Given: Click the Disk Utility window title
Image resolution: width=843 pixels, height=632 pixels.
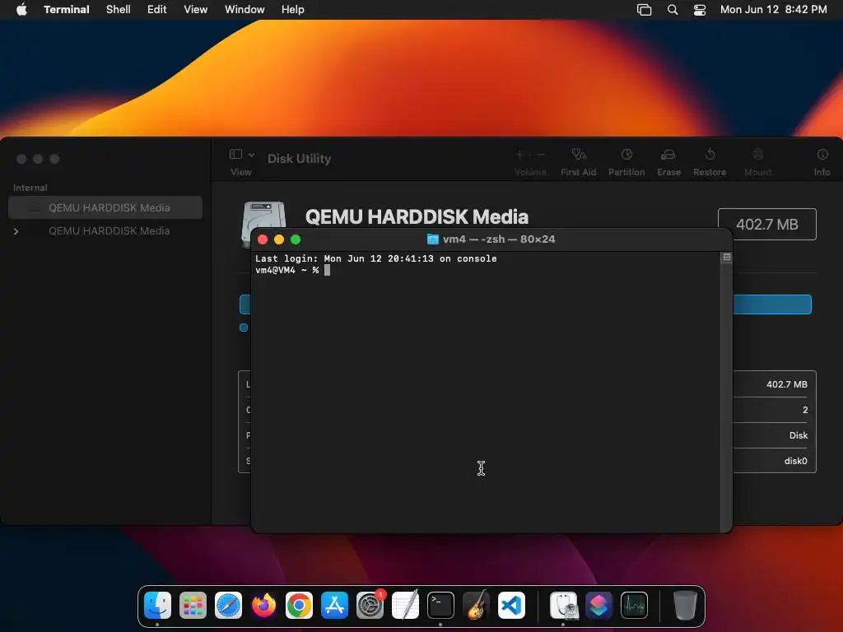Looking at the screenshot, I should 300,159.
